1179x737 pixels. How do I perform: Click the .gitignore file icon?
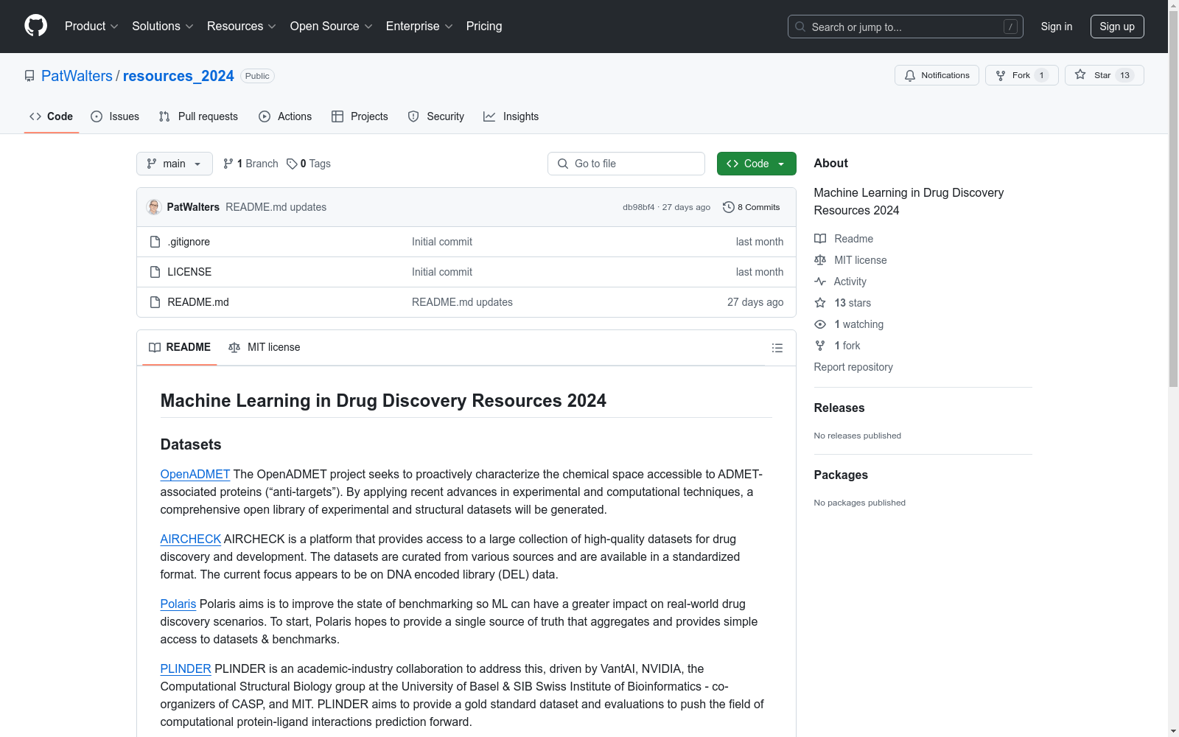[x=155, y=242]
